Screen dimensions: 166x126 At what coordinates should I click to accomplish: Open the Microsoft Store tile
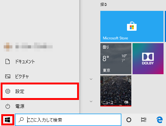click(x=132, y=26)
